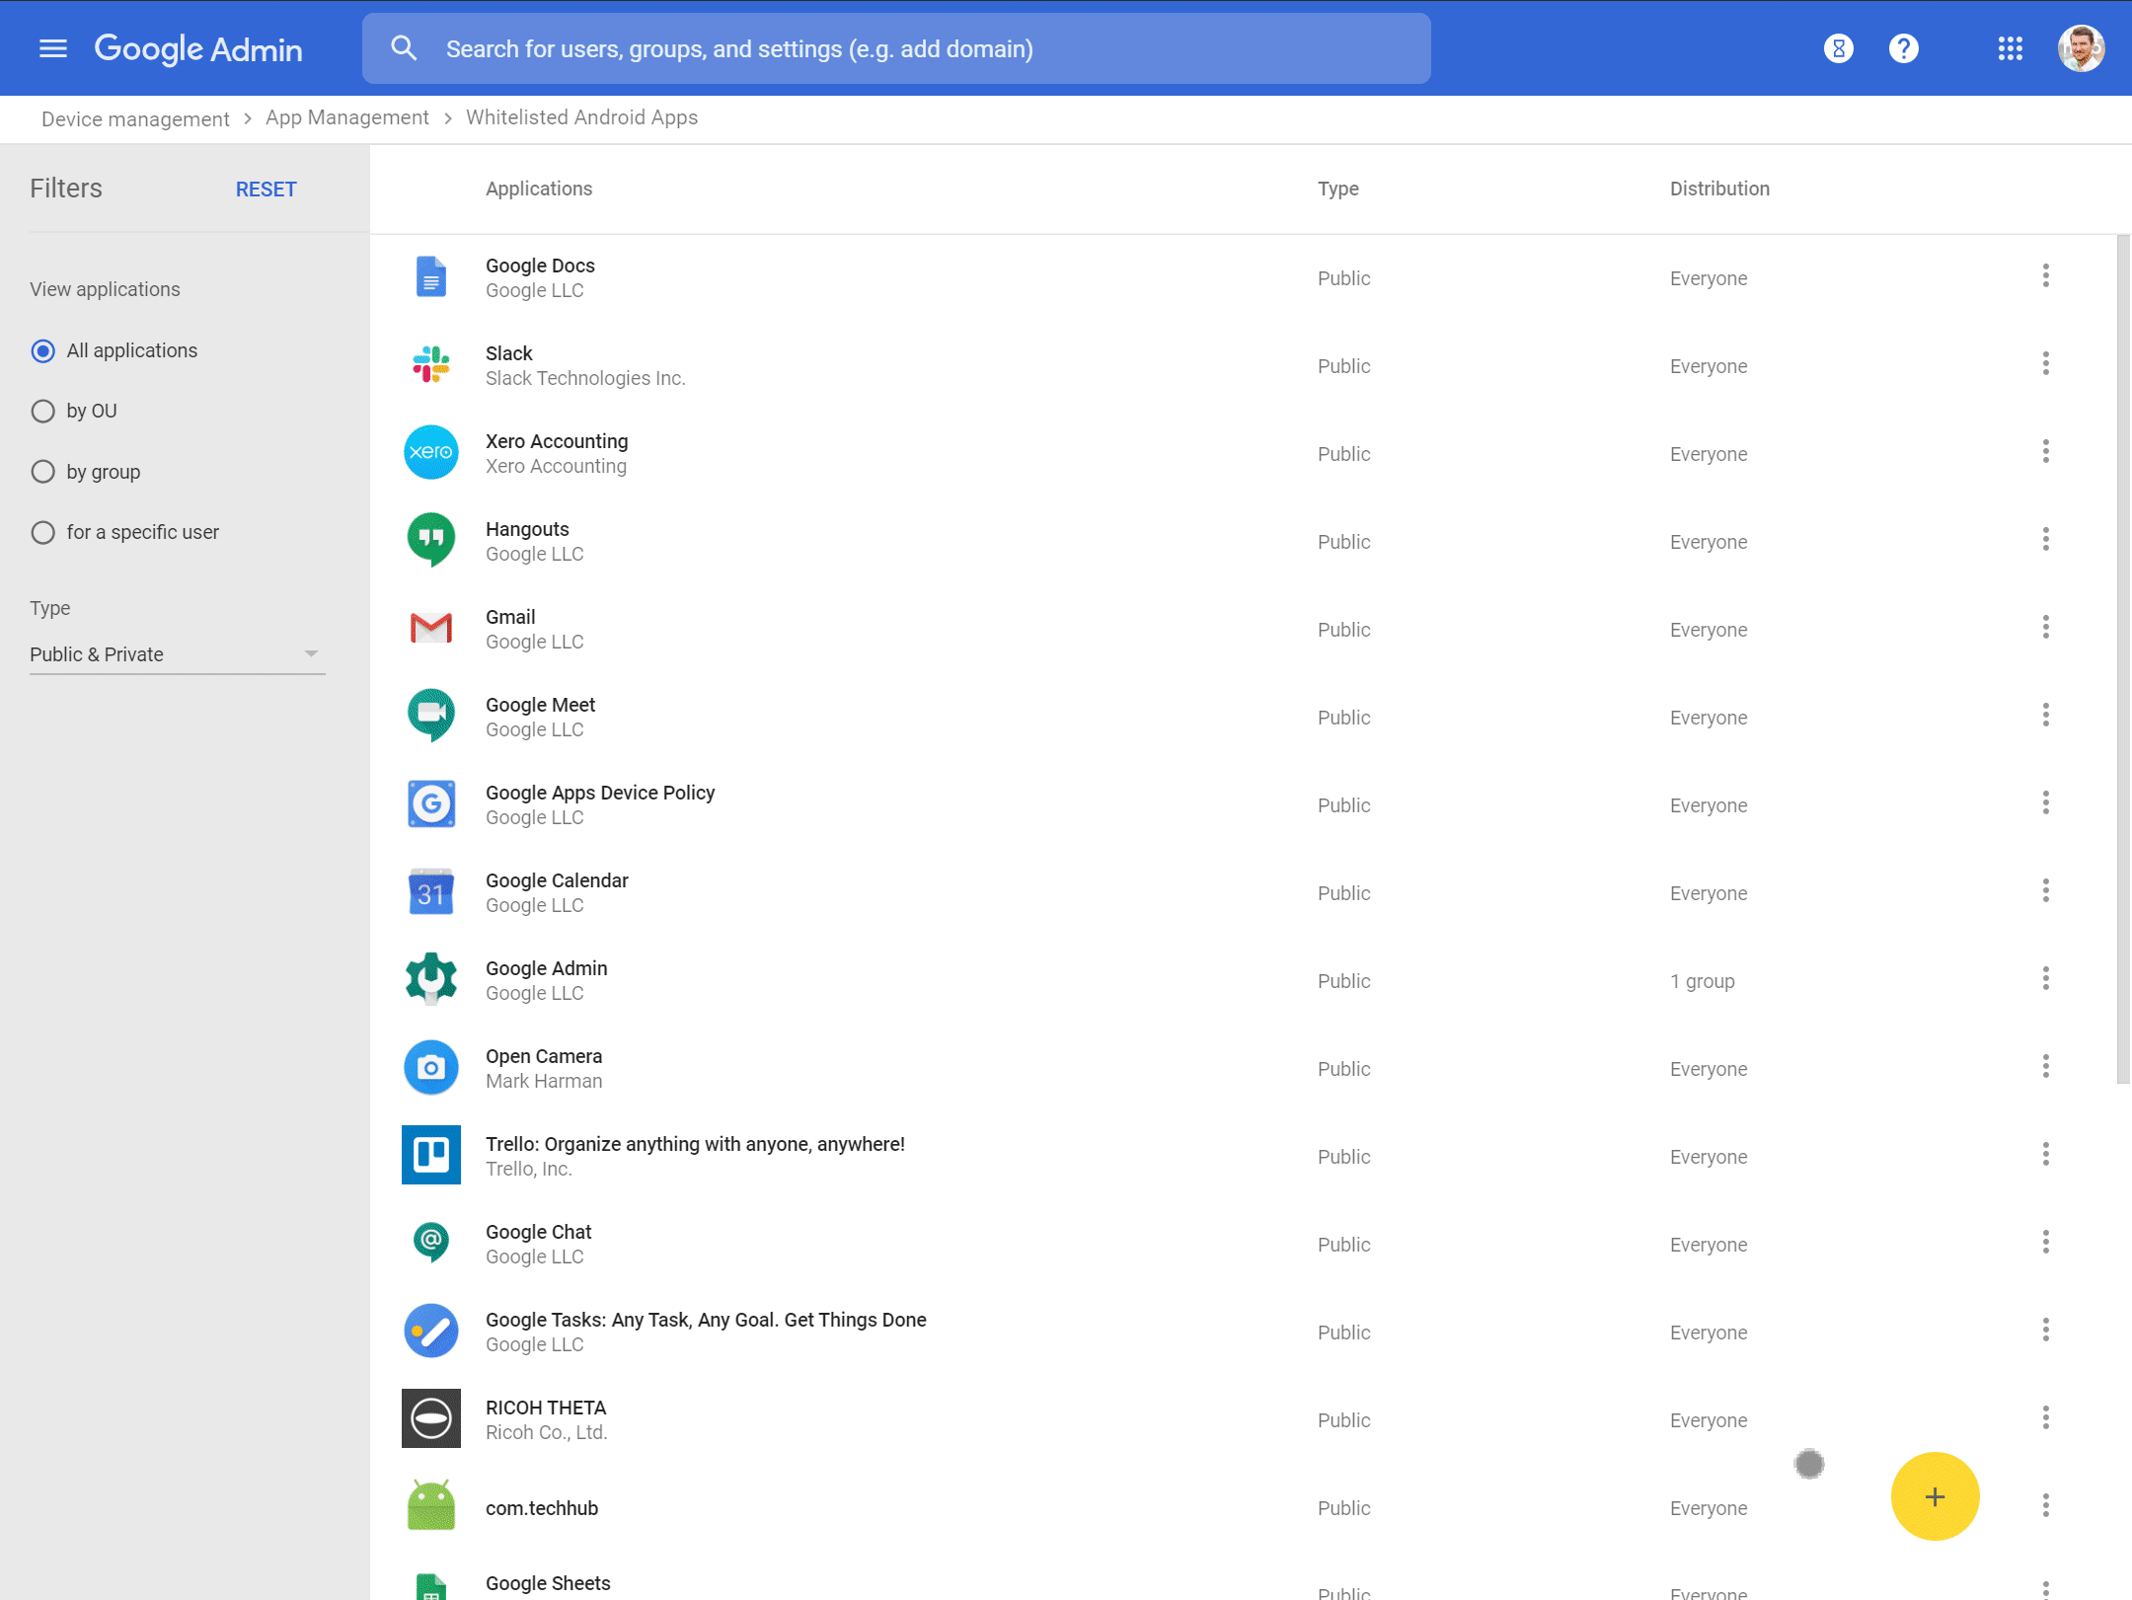Screen dimensions: 2132x1600
Task: Open the Trello: Organize anything application name
Action: 695,1144
